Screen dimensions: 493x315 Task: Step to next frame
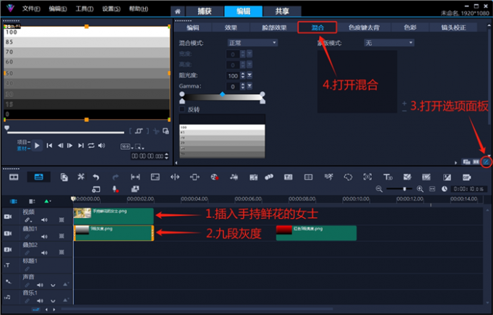tap(70, 146)
